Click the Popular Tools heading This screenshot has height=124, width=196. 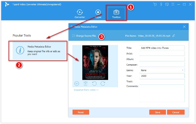point(22,36)
